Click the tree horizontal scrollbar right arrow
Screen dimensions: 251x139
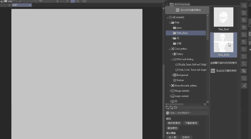(x=205, y=104)
